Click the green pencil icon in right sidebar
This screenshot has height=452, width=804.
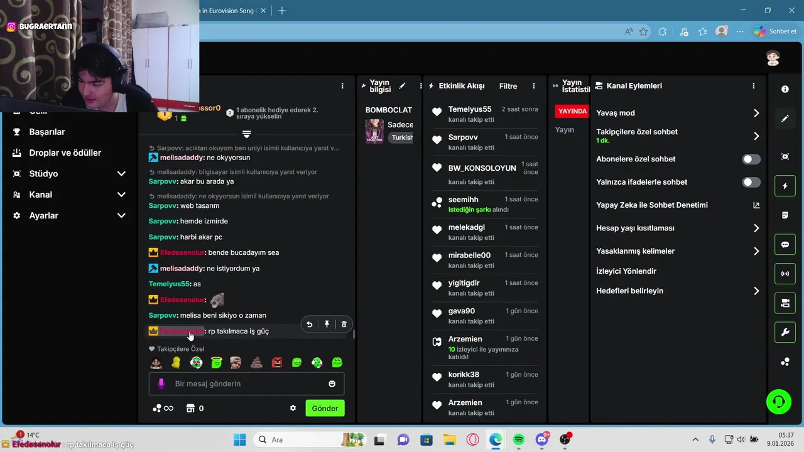[785, 119]
